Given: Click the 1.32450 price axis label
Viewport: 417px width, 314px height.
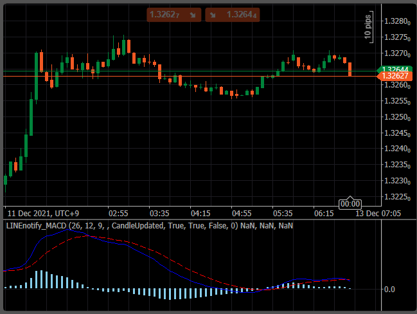Looking at the screenshot, I should pos(397,133).
